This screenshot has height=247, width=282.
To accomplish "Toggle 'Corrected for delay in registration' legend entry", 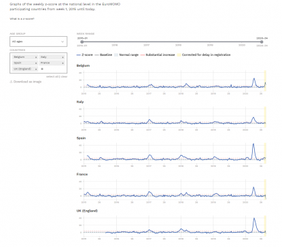I will pyautogui.click(x=204, y=55).
